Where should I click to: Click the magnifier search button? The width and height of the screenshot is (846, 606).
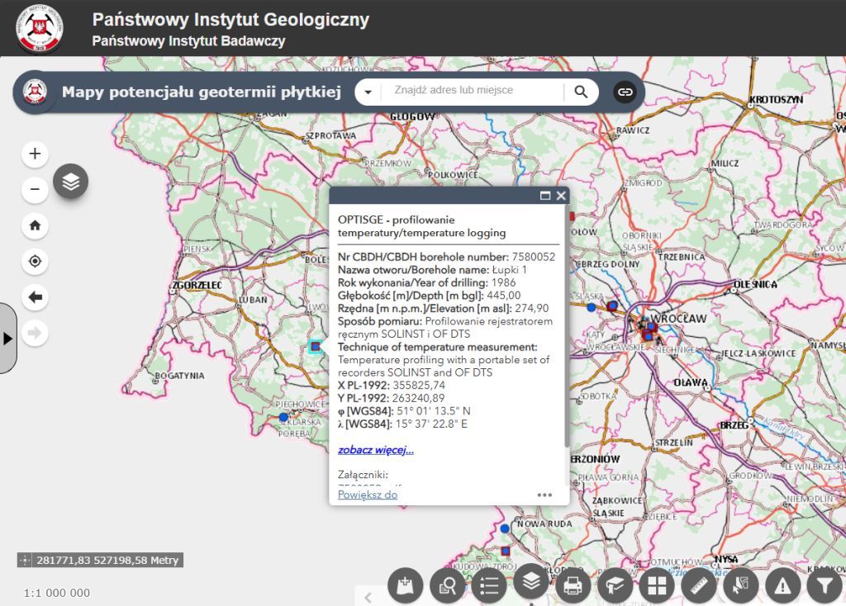coord(581,92)
